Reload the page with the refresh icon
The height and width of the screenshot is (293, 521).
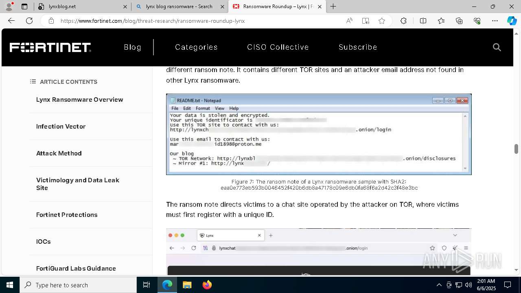click(x=29, y=21)
